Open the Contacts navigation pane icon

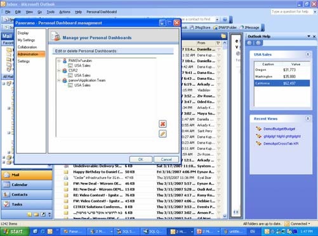click(x=6, y=194)
